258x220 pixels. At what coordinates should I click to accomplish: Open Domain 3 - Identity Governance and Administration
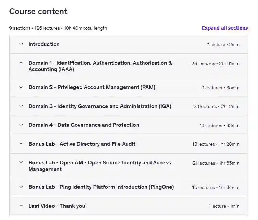[x=100, y=106]
